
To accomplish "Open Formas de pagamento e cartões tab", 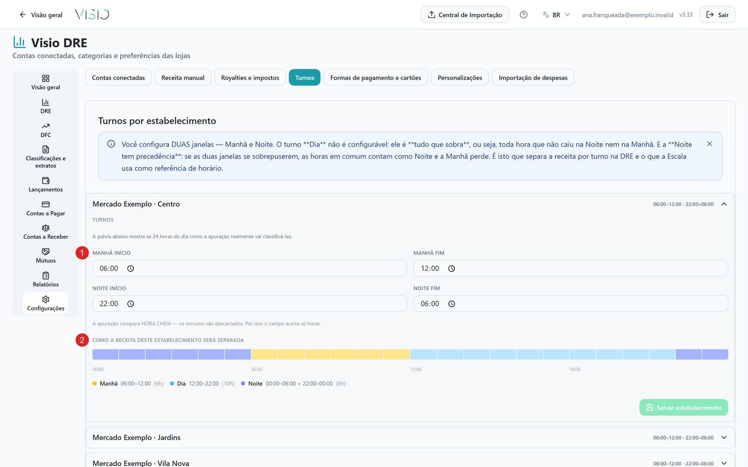I will click(376, 78).
